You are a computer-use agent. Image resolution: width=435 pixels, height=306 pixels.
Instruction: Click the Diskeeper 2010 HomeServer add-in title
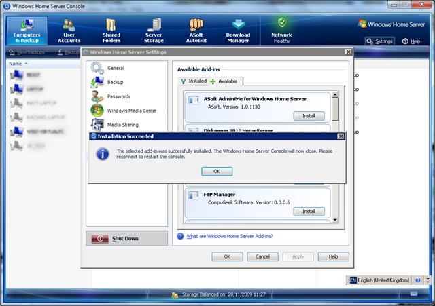click(x=238, y=130)
